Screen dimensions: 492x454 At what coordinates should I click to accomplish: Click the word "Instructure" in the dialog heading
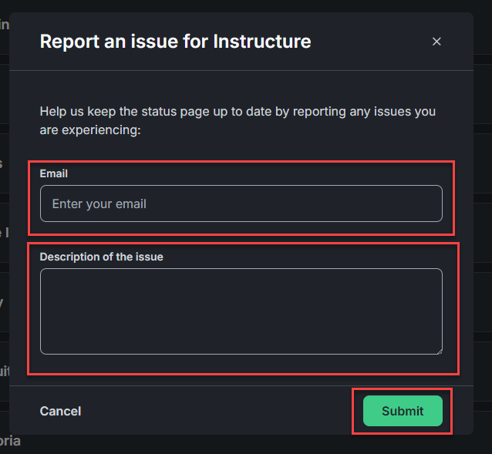click(262, 42)
